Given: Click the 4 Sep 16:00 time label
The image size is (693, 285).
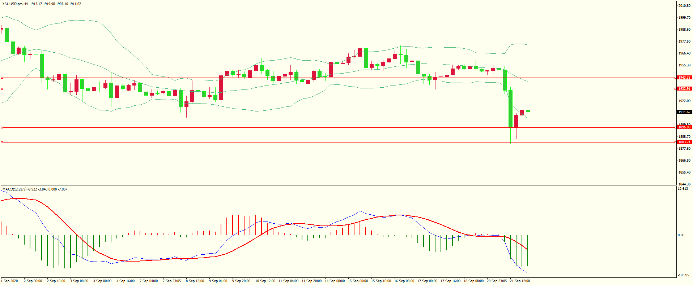Looking at the screenshot, I should (126, 281).
